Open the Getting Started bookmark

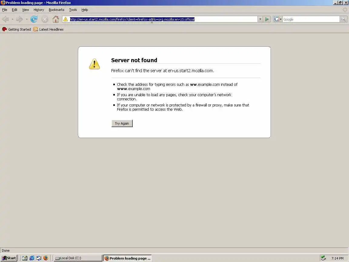16,29
